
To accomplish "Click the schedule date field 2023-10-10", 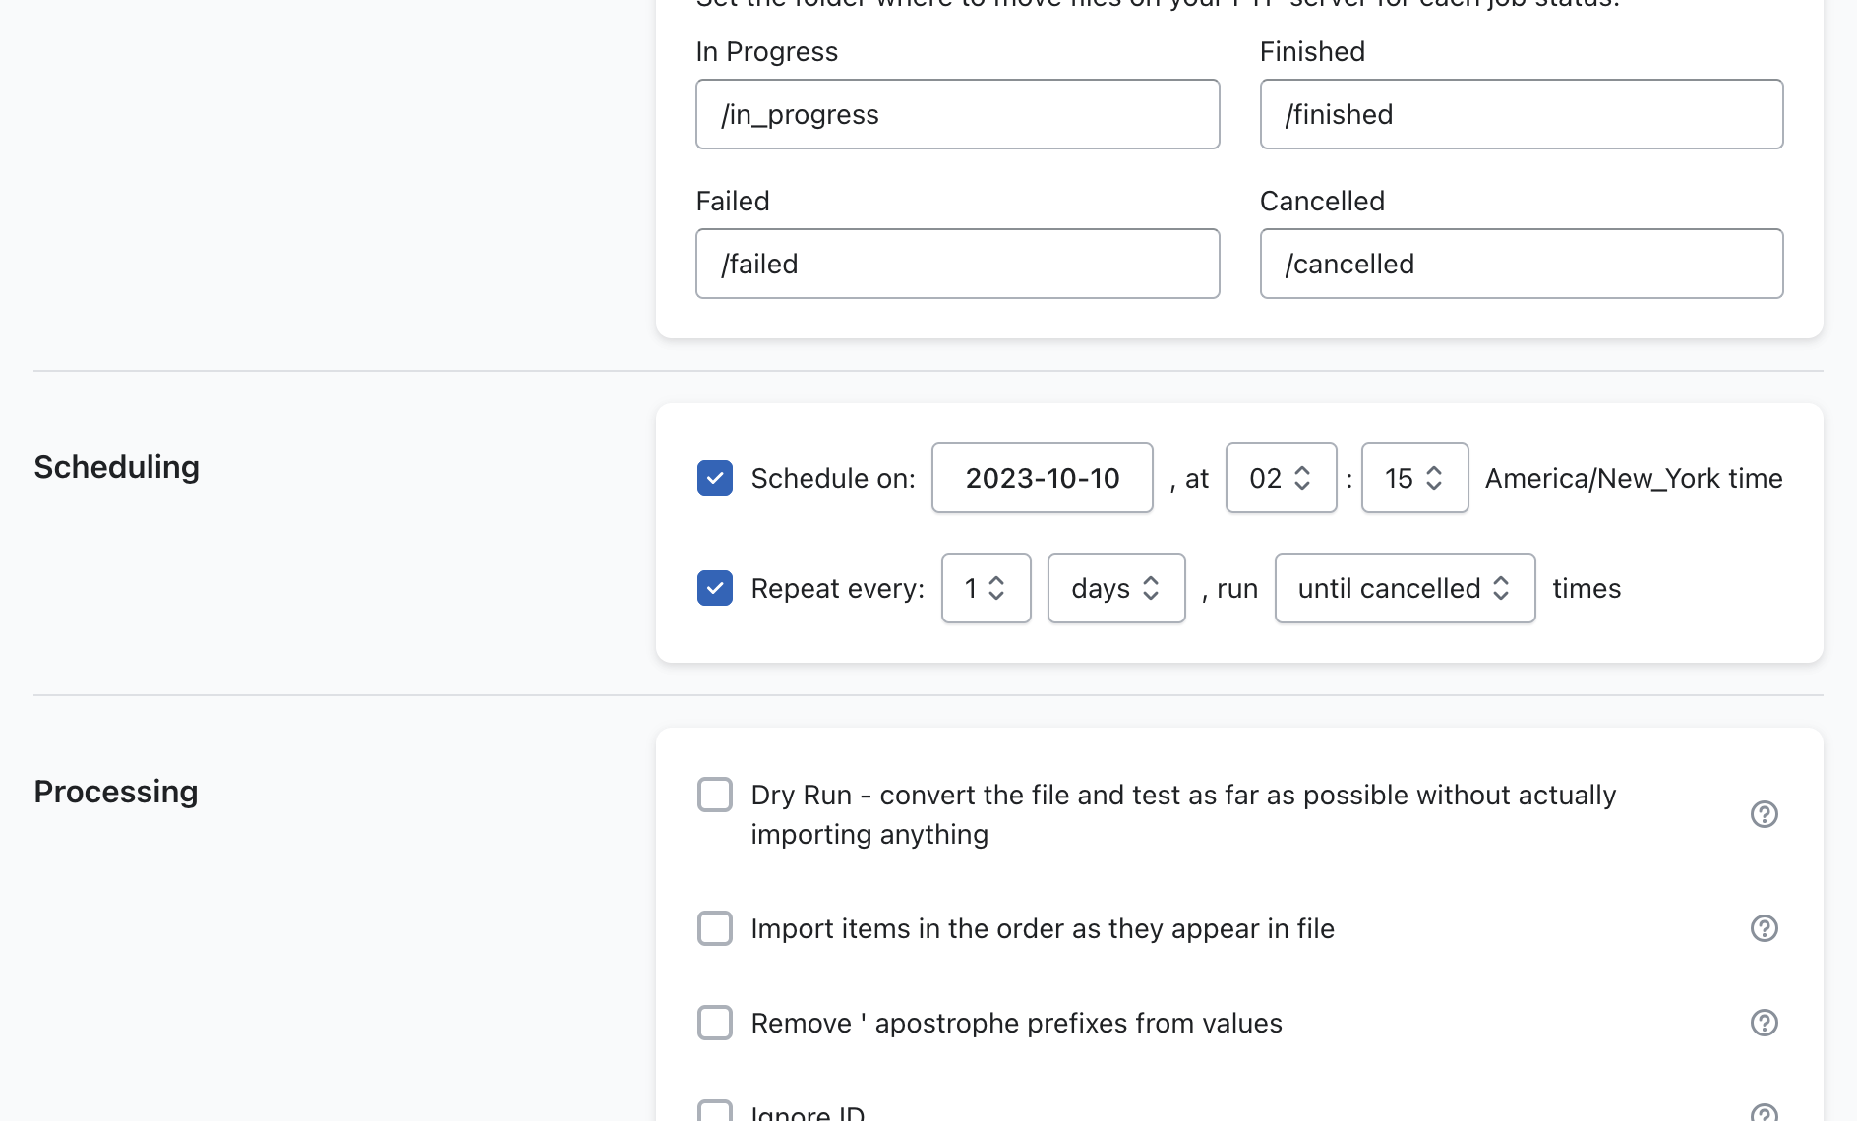I will click(1042, 478).
